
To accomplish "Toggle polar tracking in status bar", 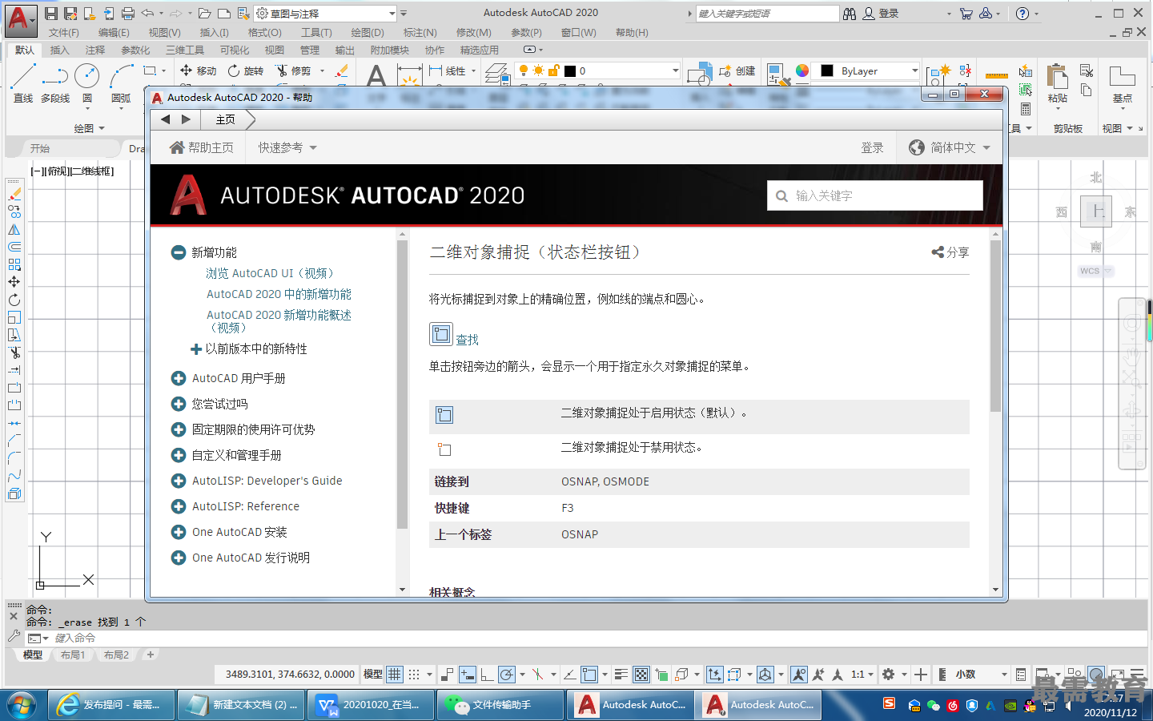I will click(506, 675).
